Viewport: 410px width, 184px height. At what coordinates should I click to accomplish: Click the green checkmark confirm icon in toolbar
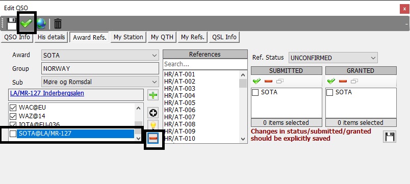pyautogui.click(x=27, y=23)
